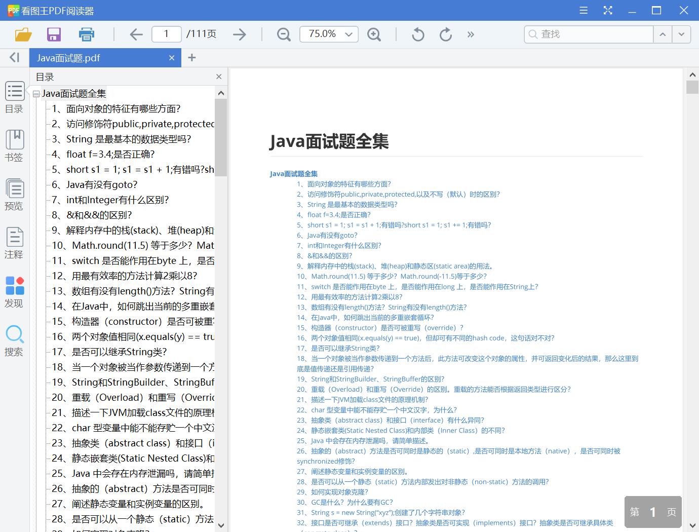Open the 搜索 search sidebar tab
The width and height of the screenshot is (699, 532).
coord(14,340)
